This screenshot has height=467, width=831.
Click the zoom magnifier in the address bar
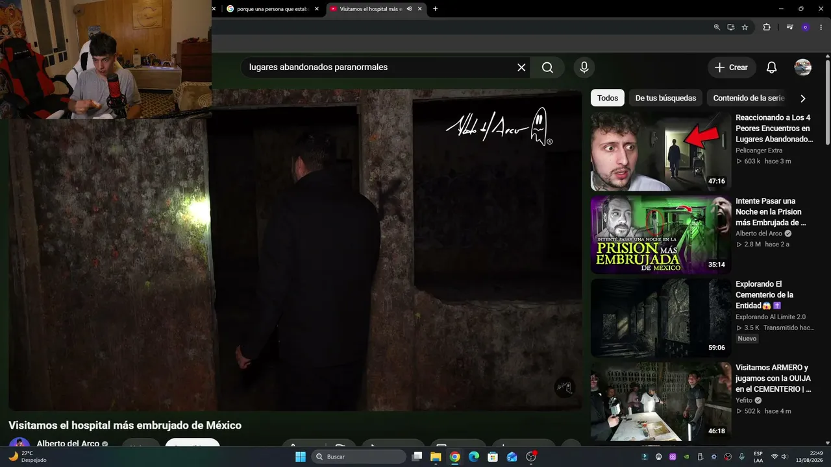click(x=717, y=27)
